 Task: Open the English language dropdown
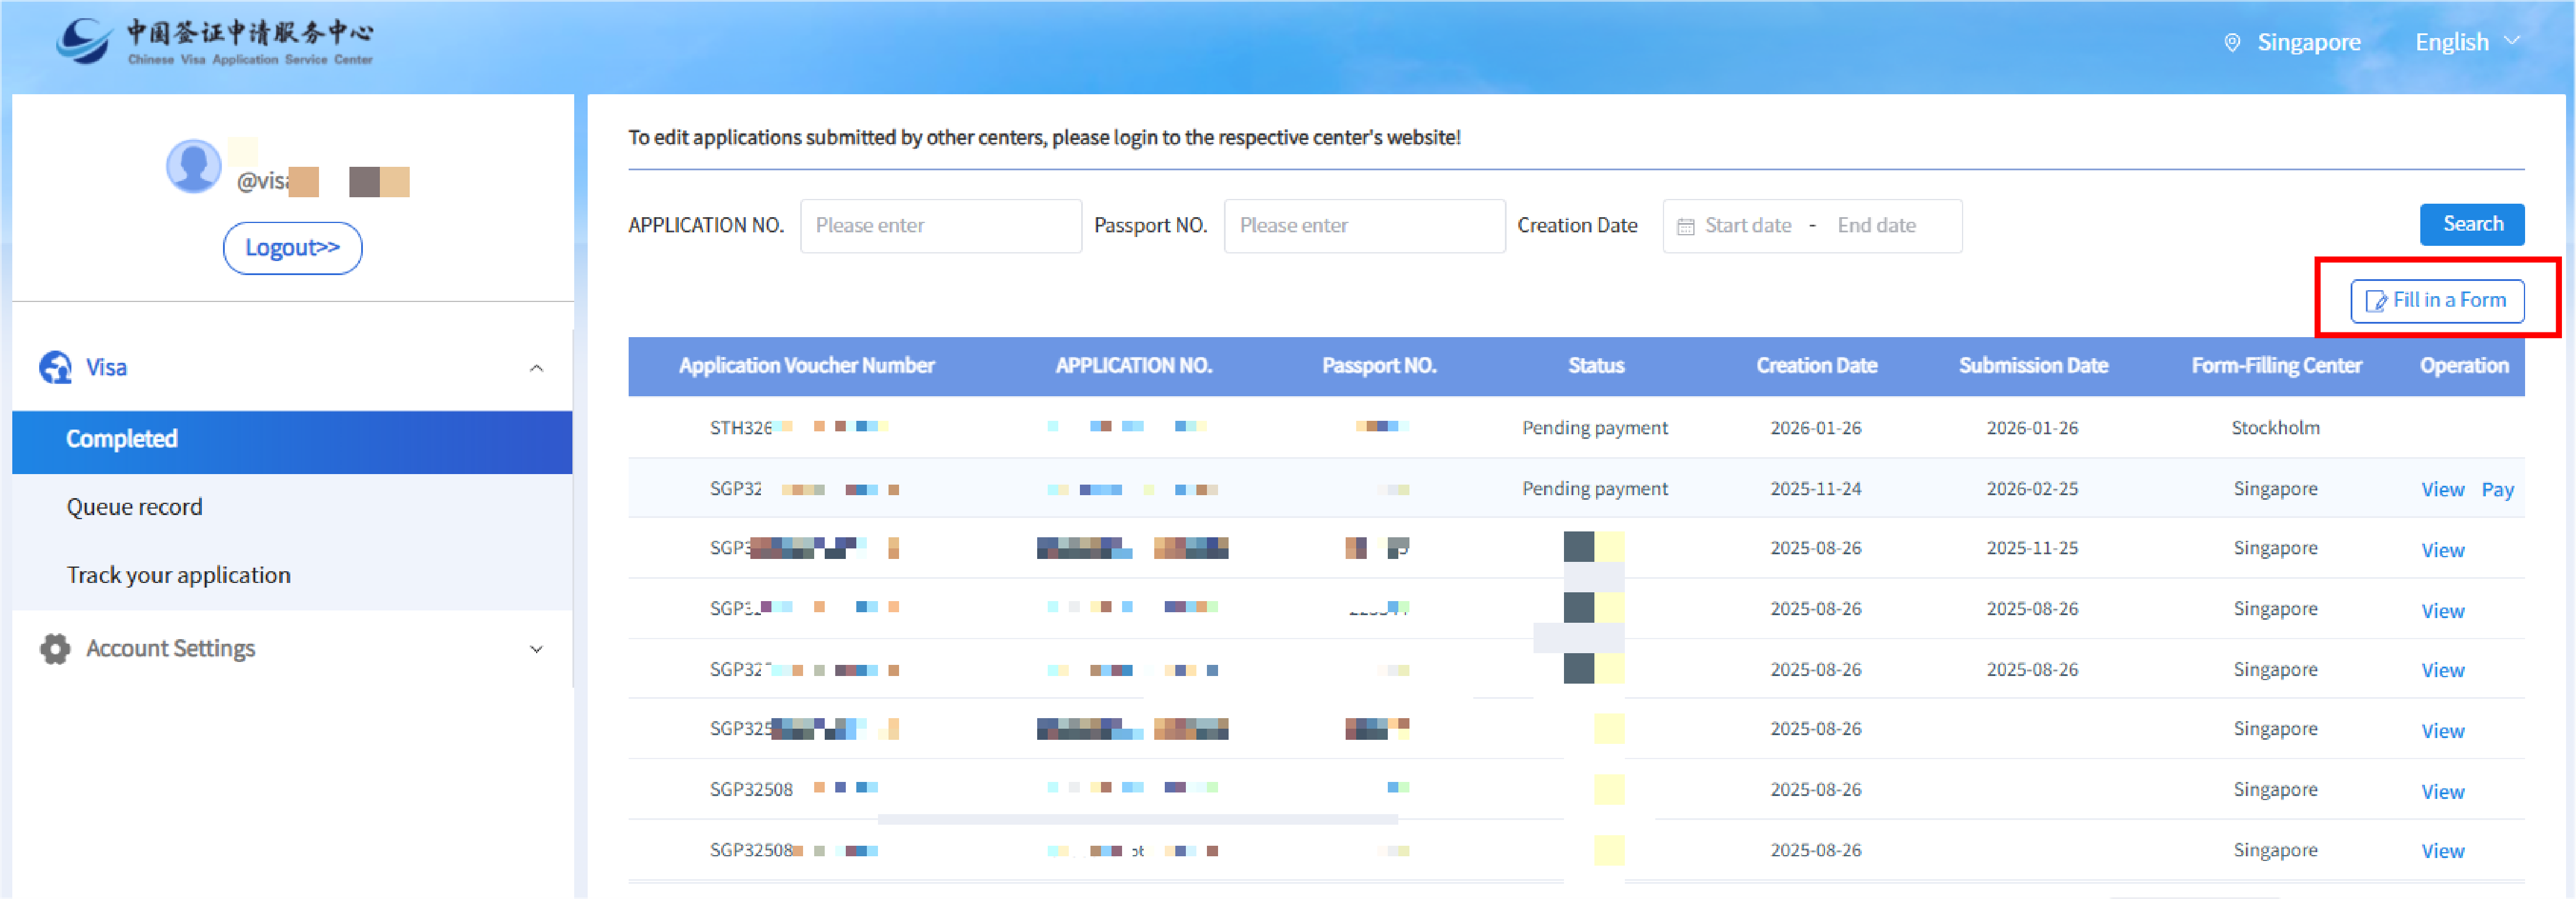pos(2466,42)
